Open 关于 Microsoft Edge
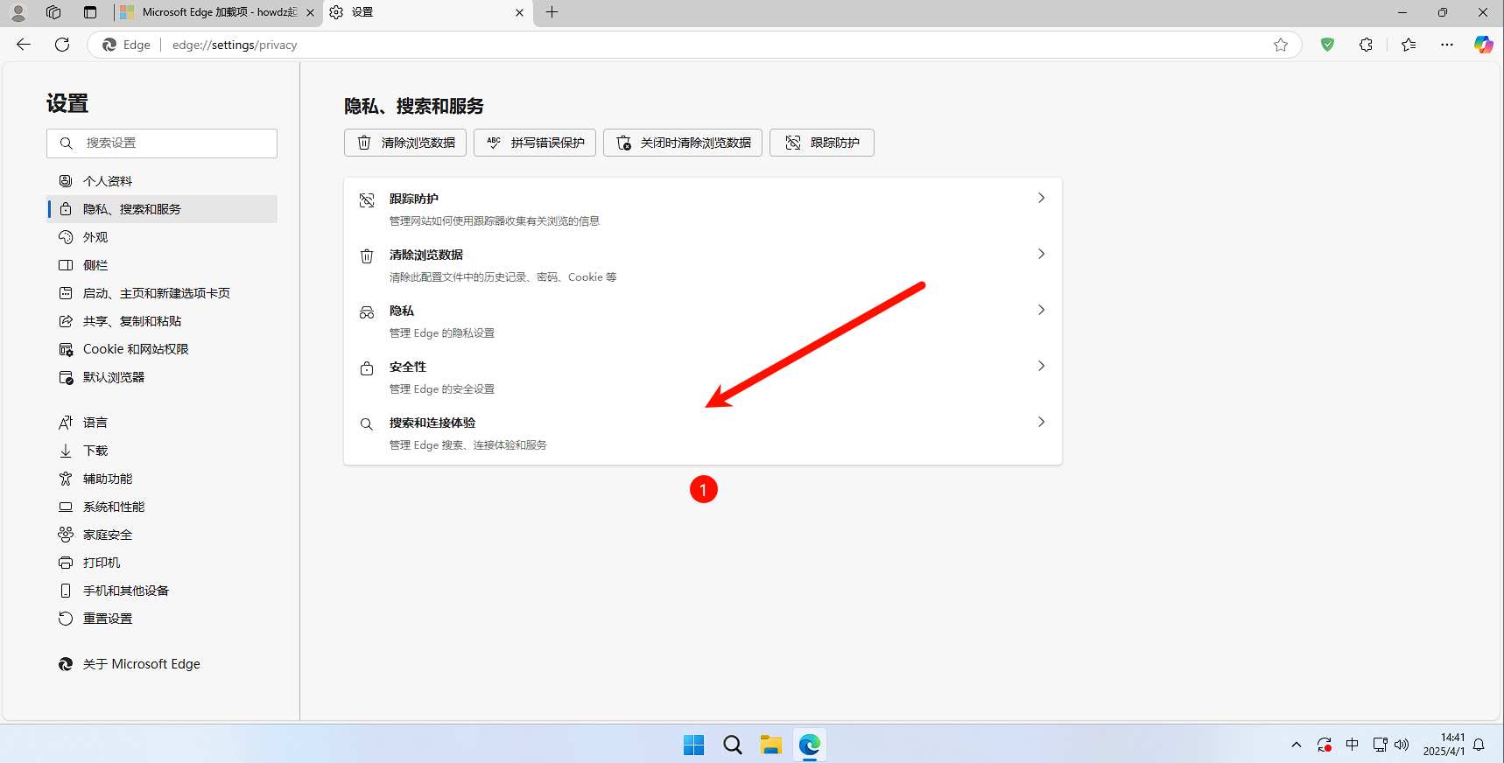This screenshot has width=1504, height=763. click(162, 664)
